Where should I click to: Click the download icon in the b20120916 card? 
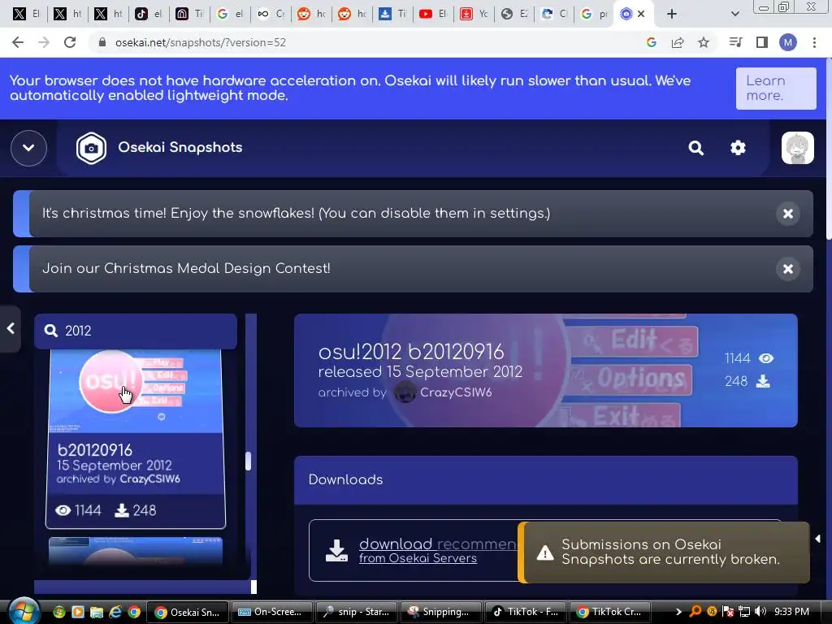click(122, 510)
